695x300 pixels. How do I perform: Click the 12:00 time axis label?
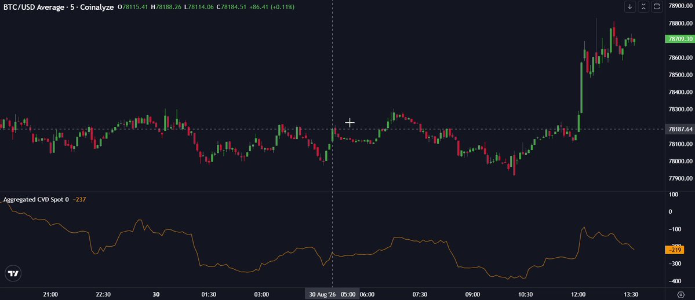click(578, 294)
